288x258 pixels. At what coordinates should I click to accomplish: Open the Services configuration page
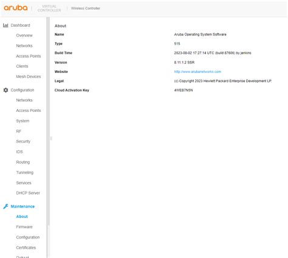(24, 183)
